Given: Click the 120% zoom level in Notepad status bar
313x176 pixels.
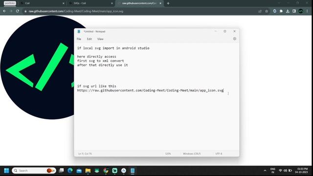Looking at the screenshot, I should (x=168, y=154).
